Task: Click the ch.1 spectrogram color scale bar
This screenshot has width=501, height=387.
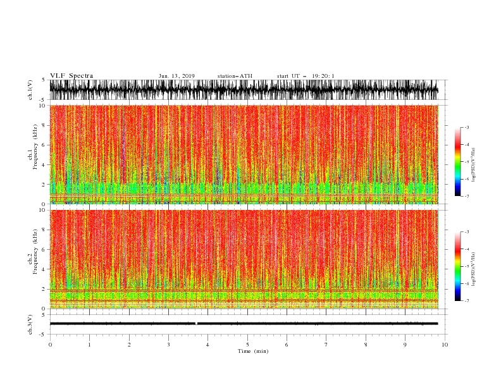Action: 457,162
